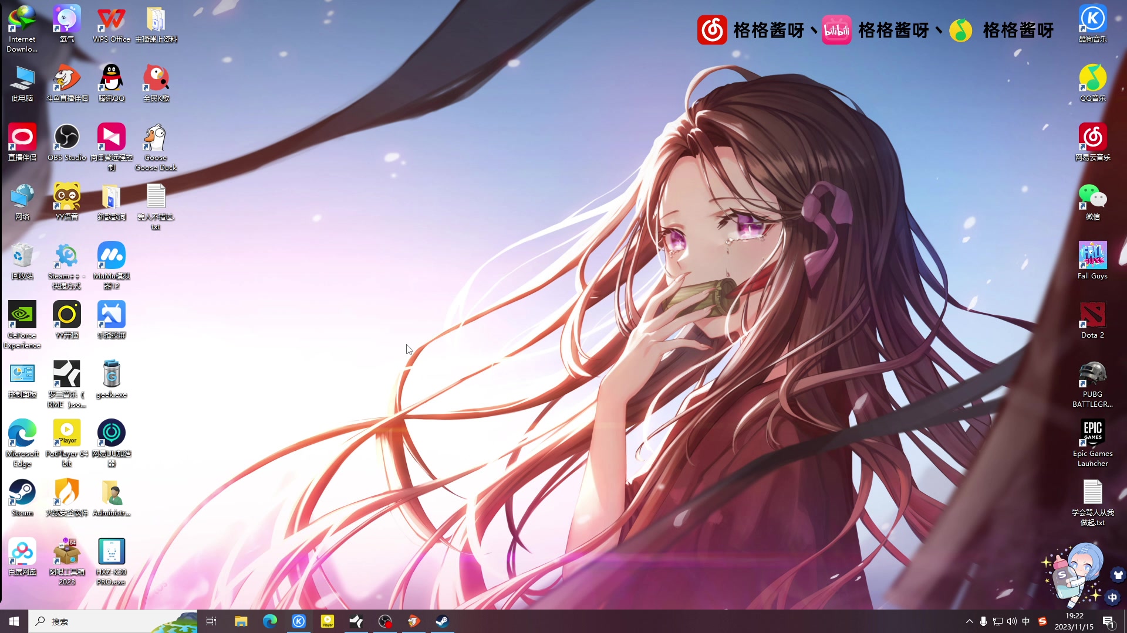
Task: Launch YY开播 icon
Action: tap(67, 319)
